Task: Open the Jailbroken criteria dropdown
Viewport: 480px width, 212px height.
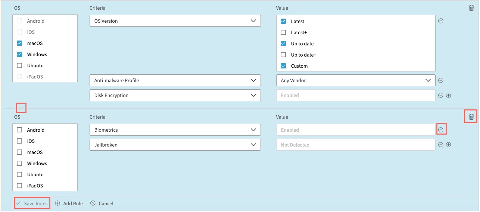Action: coord(175,145)
